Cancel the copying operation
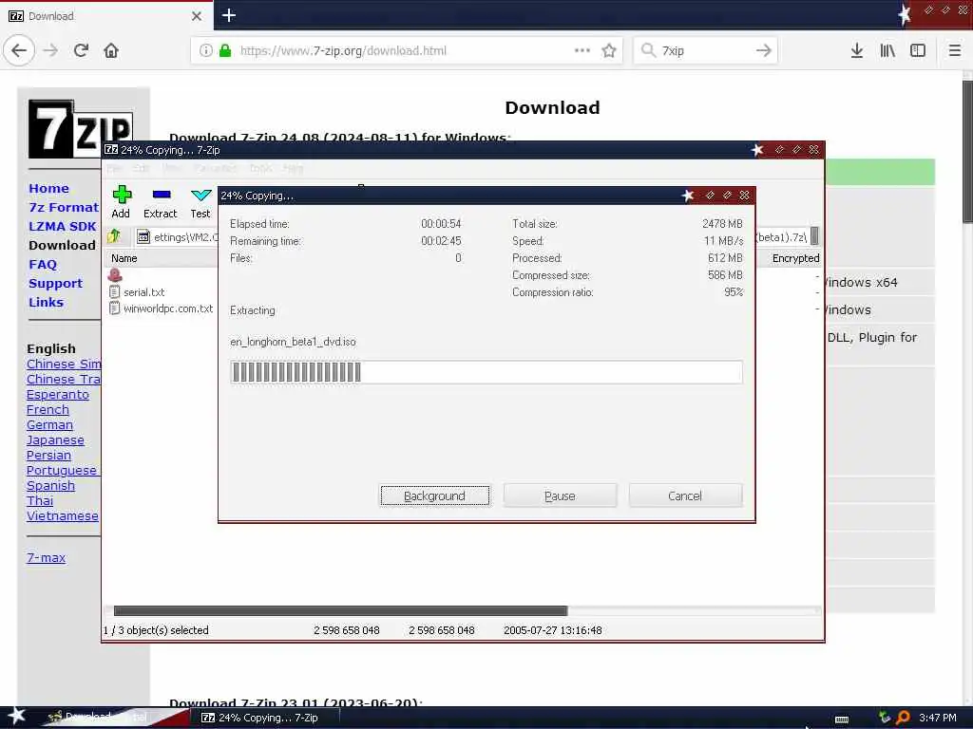Screen dimensions: 973x729 click(x=685, y=495)
